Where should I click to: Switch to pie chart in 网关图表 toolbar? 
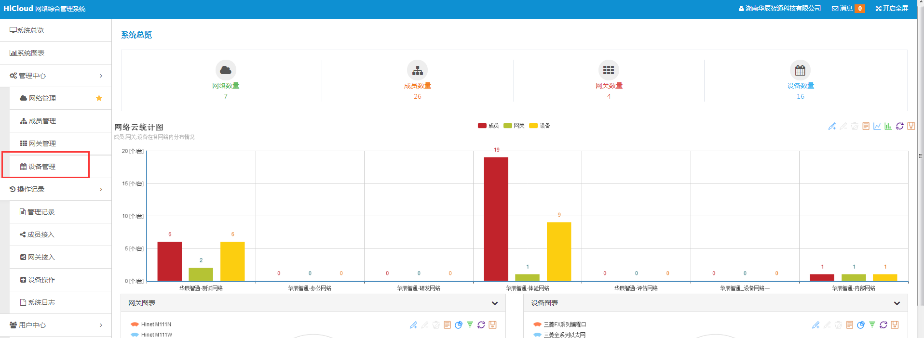pos(458,325)
